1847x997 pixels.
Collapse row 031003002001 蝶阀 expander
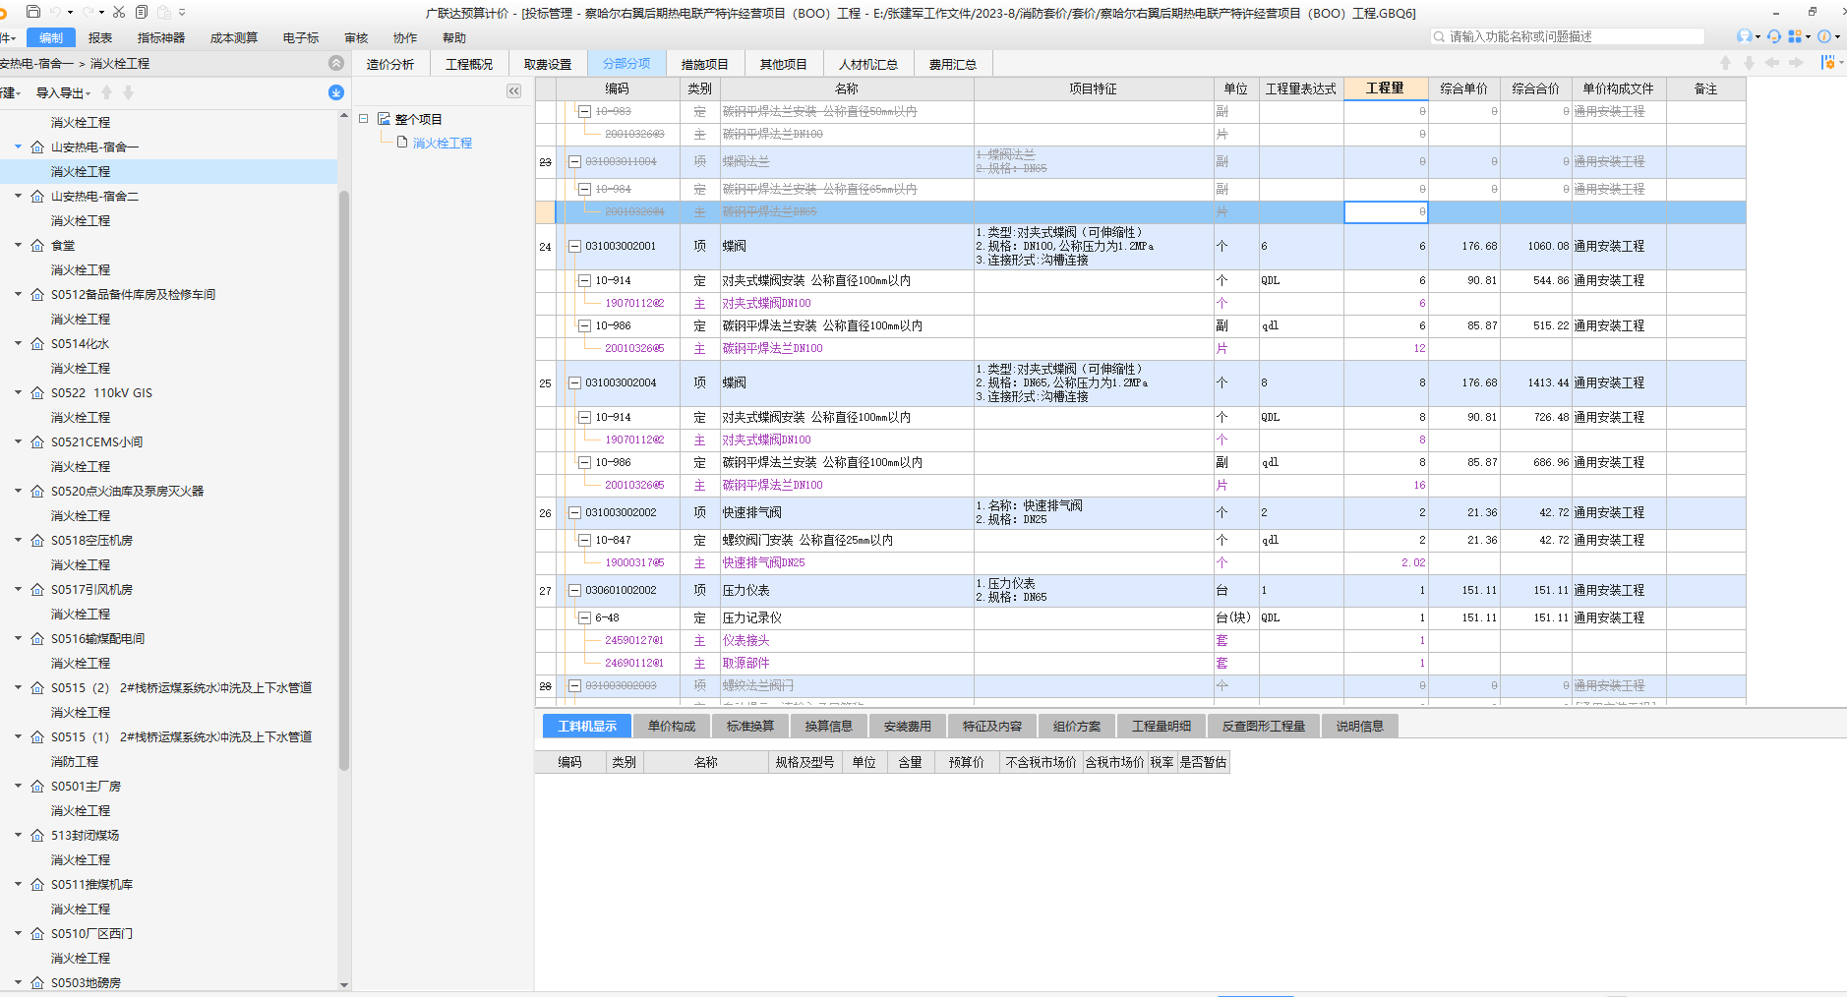[x=575, y=247]
